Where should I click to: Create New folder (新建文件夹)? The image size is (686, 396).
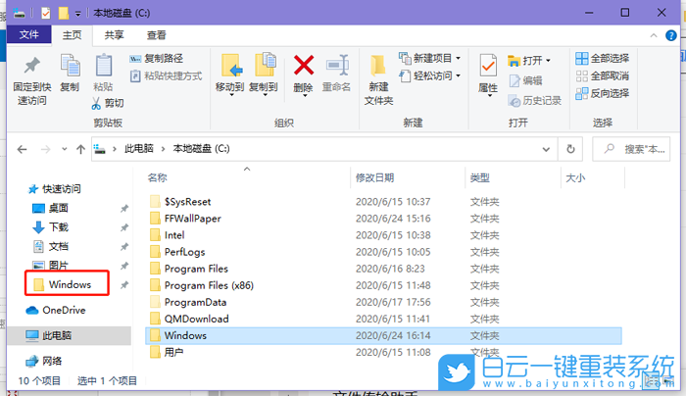click(x=379, y=80)
